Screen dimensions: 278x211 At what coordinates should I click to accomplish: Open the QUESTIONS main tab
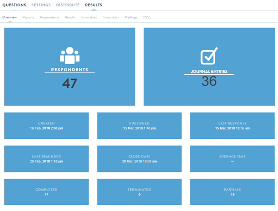pos(14,5)
